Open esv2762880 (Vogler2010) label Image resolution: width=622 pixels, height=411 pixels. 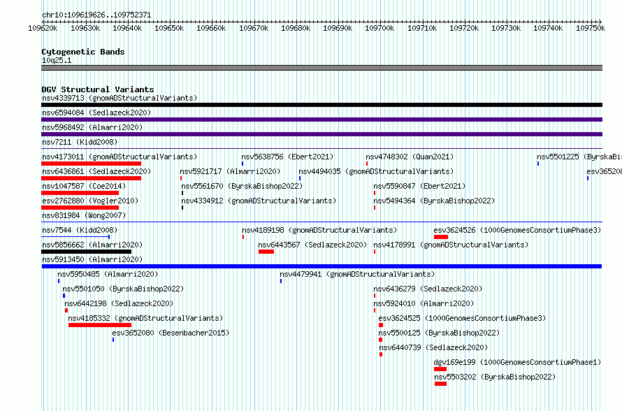tap(90, 201)
